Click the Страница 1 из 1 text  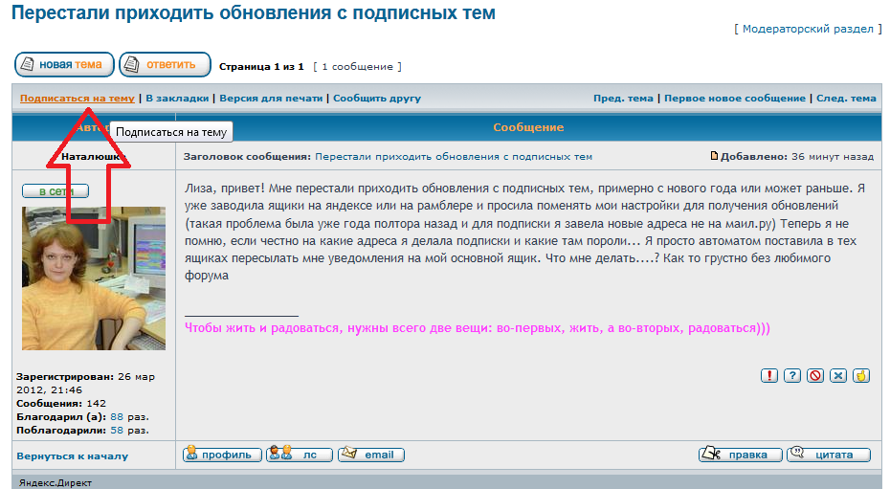[x=261, y=67]
